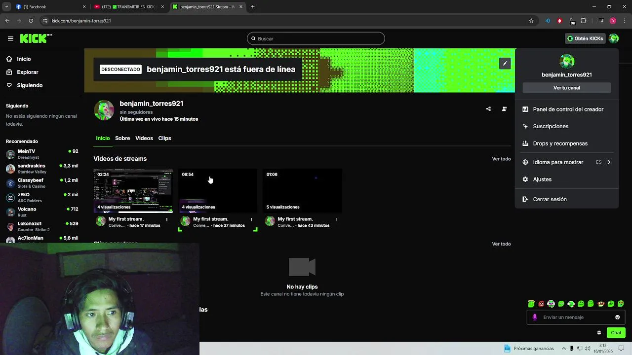
Task: Select Cerrar sesión
Action: pos(566,199)
